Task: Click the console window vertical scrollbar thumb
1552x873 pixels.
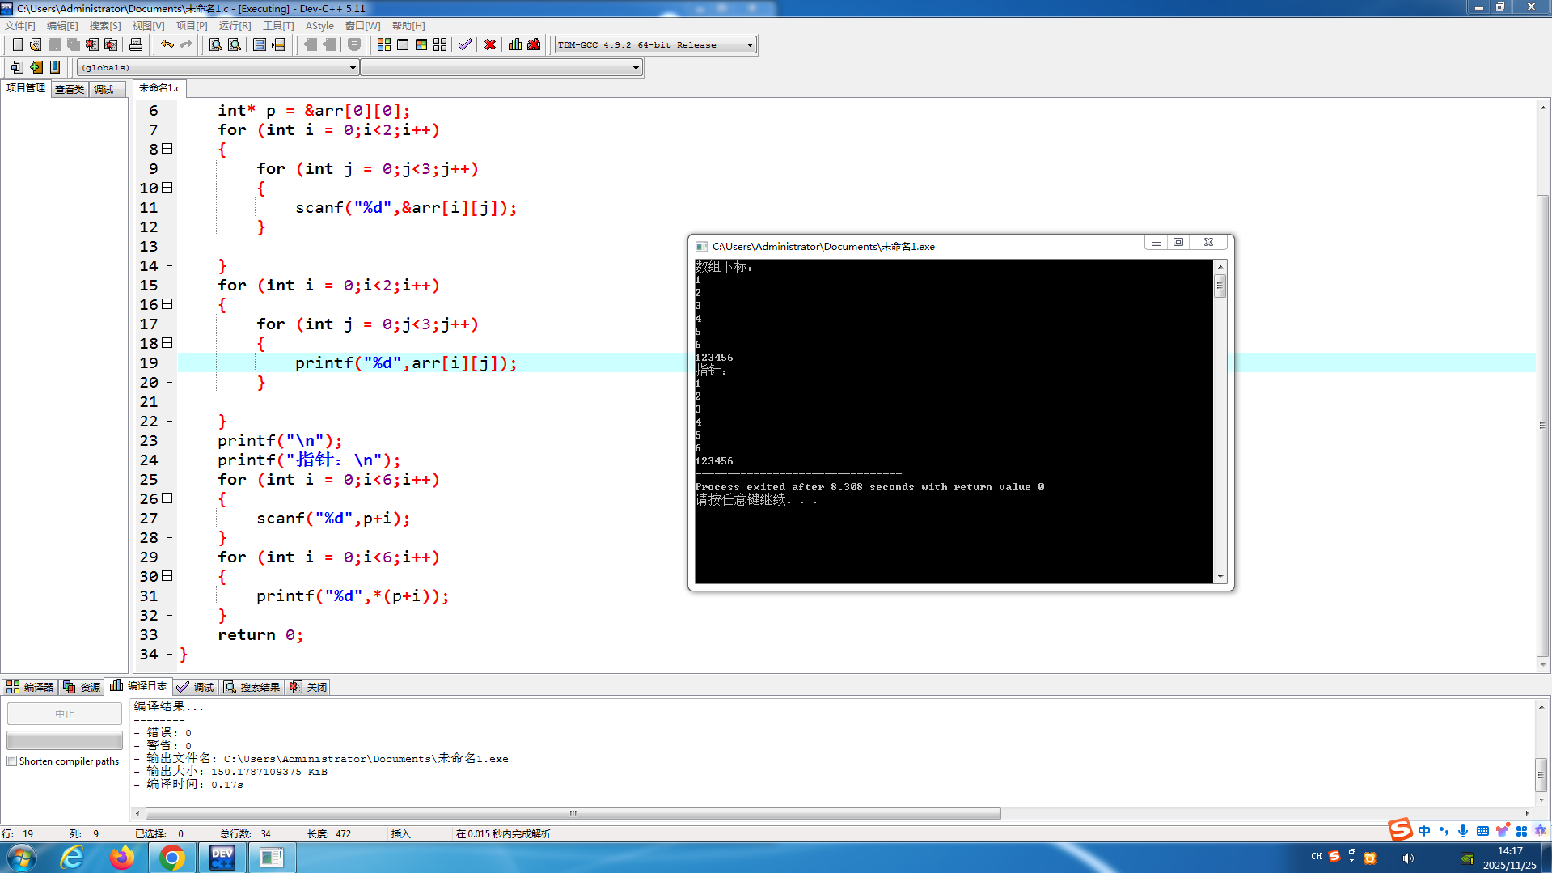Action: (1220, 286)
